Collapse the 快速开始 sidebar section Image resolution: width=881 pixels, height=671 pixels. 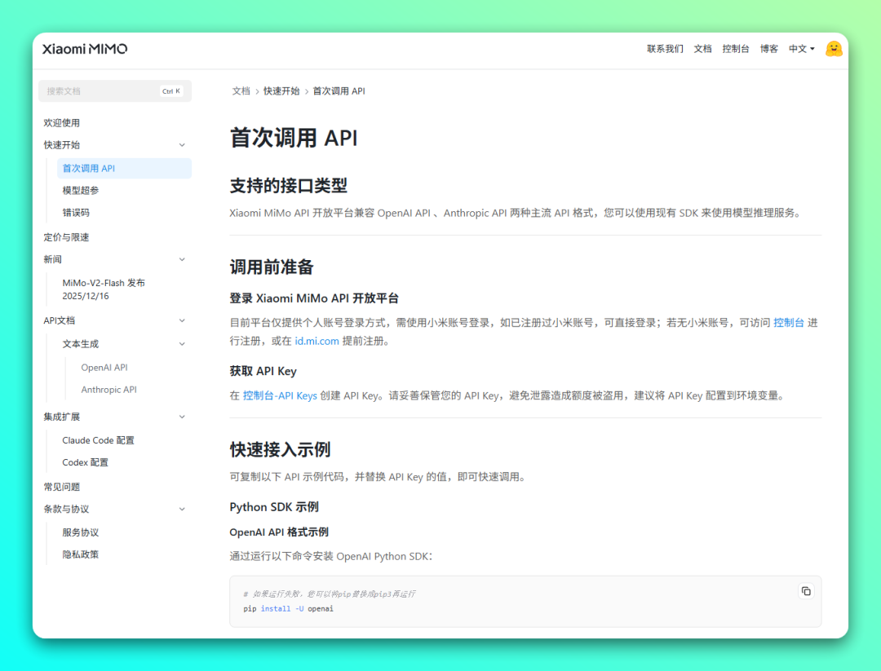[182, 144]
